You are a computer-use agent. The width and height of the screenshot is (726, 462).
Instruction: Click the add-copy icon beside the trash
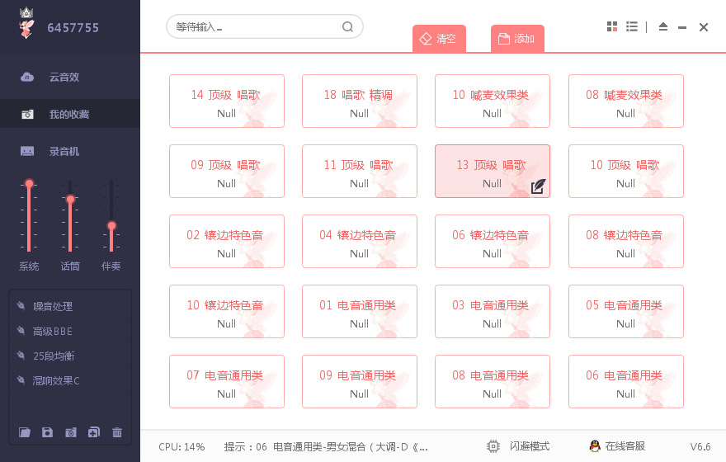click(x=94, y=432)
